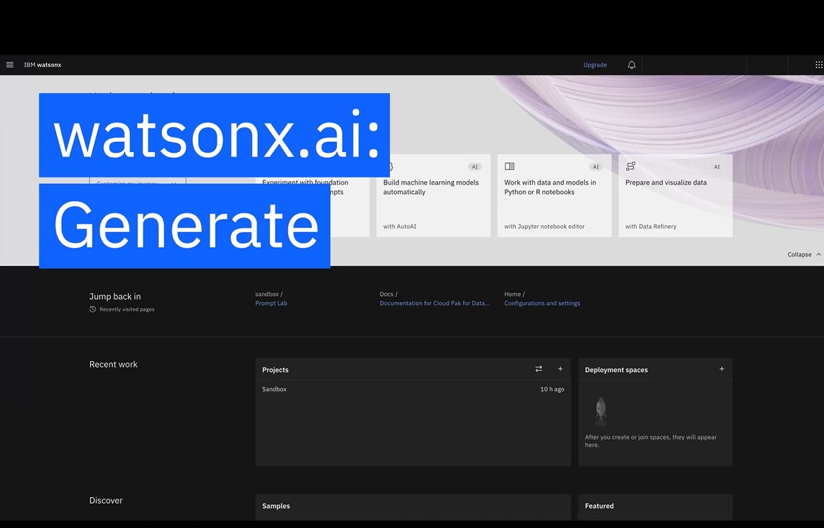Add a new project with plus icon
The height and width of the screenshot is (528, 824).
coord(560,369)
